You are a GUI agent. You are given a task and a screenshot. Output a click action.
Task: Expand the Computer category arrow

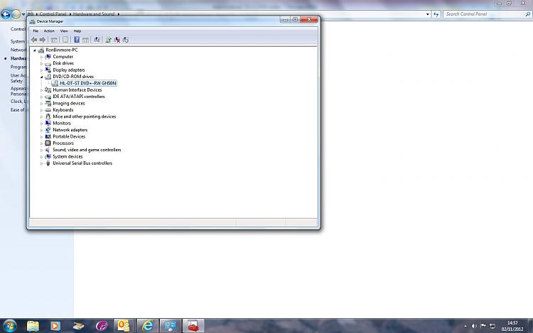(x=41, y=57)
